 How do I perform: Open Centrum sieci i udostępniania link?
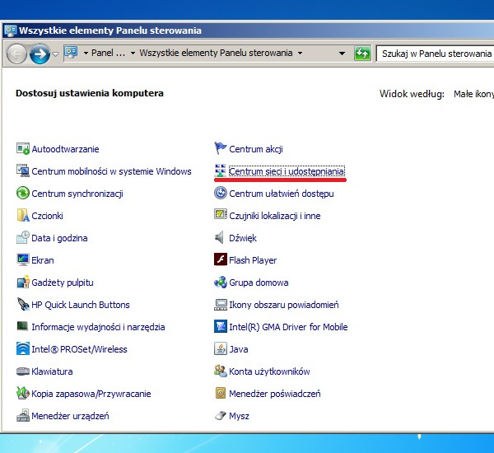(x=287, y=171)
